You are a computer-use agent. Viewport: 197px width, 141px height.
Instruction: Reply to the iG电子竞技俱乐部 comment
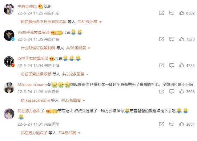pos(172,65)
